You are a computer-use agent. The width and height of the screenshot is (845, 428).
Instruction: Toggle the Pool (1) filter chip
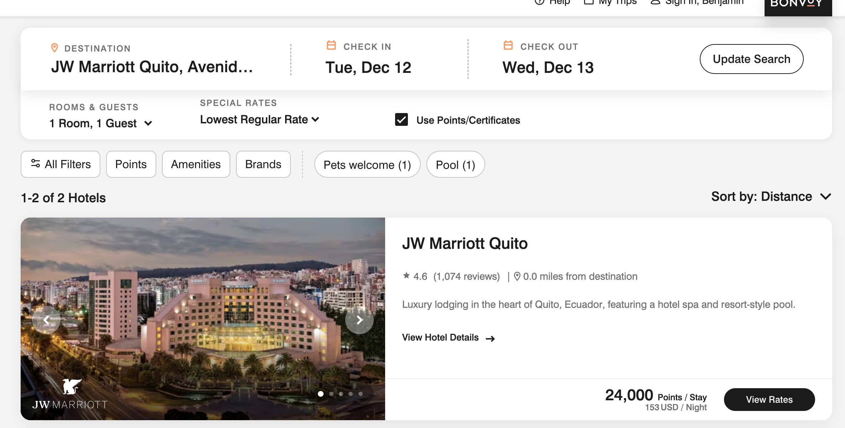456,165
